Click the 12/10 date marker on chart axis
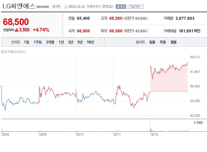 point(80,134)
